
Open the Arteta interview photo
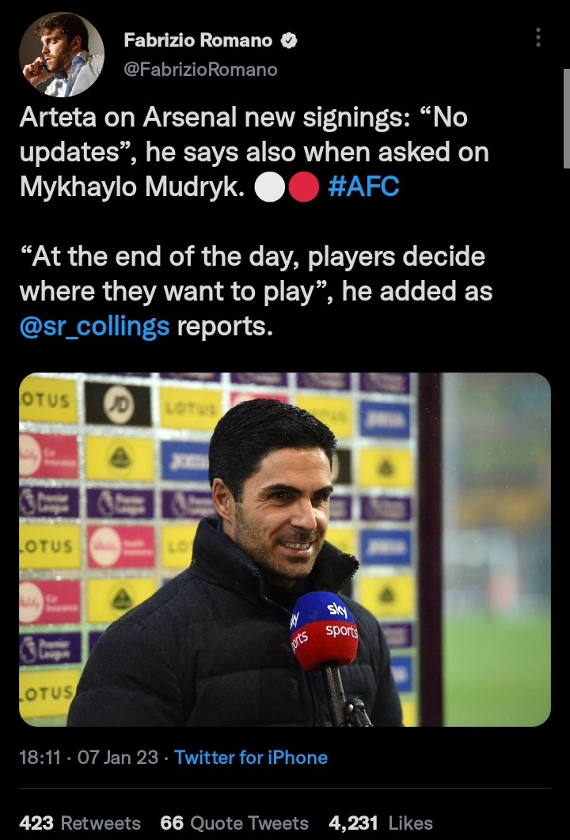285,549
